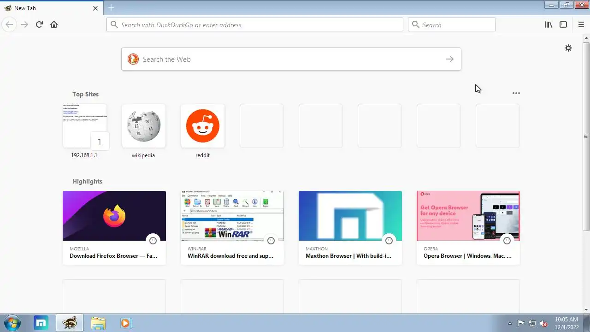Click the magnifier in the address bar
The image size is (590, 332).
[114, 25]
